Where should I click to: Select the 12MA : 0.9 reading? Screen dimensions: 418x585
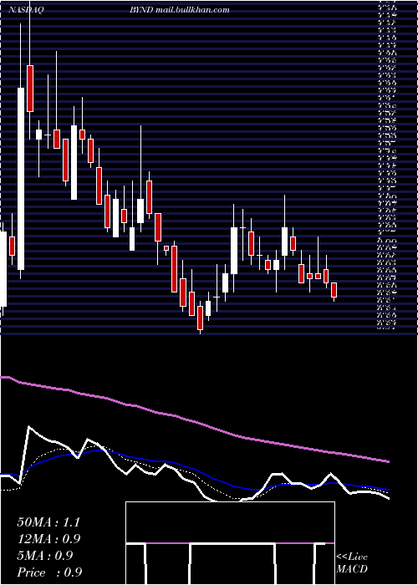48,539
